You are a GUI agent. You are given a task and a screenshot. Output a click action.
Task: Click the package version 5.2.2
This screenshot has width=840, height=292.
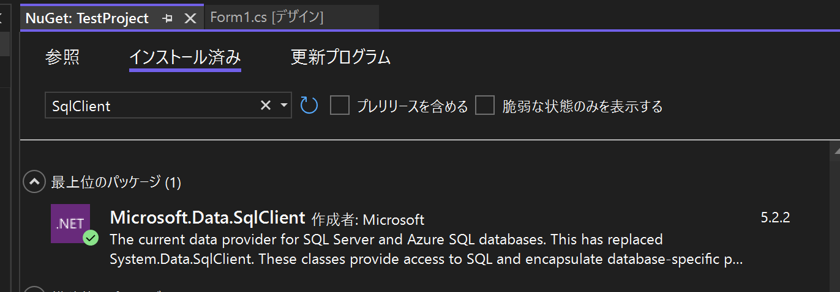[x=774, y=217]
